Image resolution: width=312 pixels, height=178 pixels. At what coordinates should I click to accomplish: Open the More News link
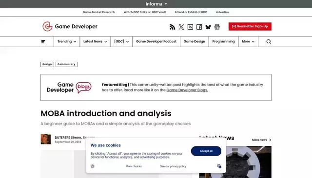(261, 140)
